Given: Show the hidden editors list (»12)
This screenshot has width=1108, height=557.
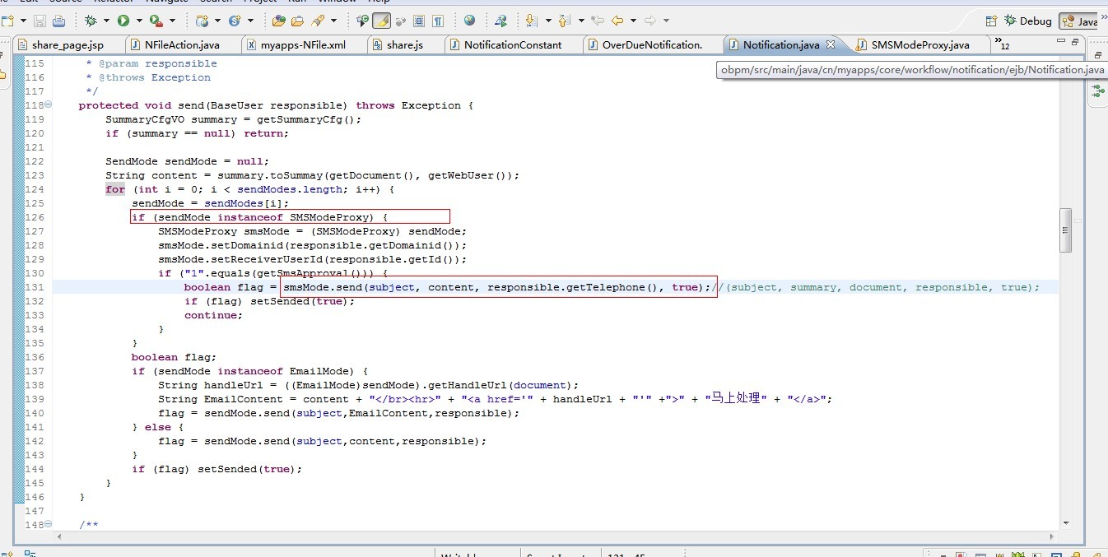Looking at the screenshot, I should [x=1002, y=43].
